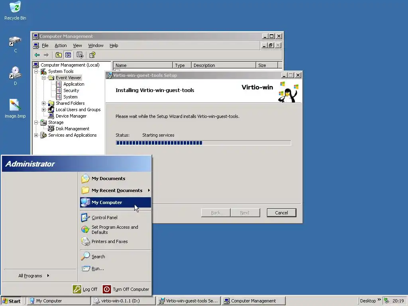Click the taskbar clock showing 20:19
Viewport: 408px width, 306px height.
click(398, 301)
